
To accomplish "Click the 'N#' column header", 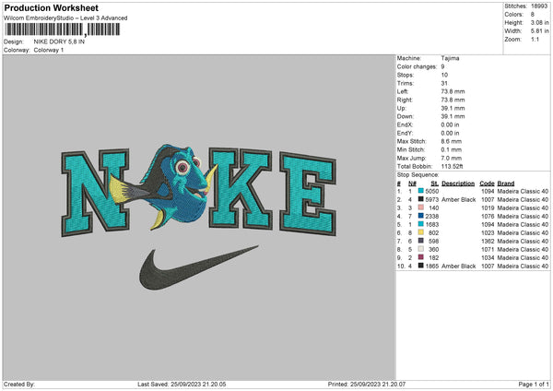I will click(x=412, y=184).
